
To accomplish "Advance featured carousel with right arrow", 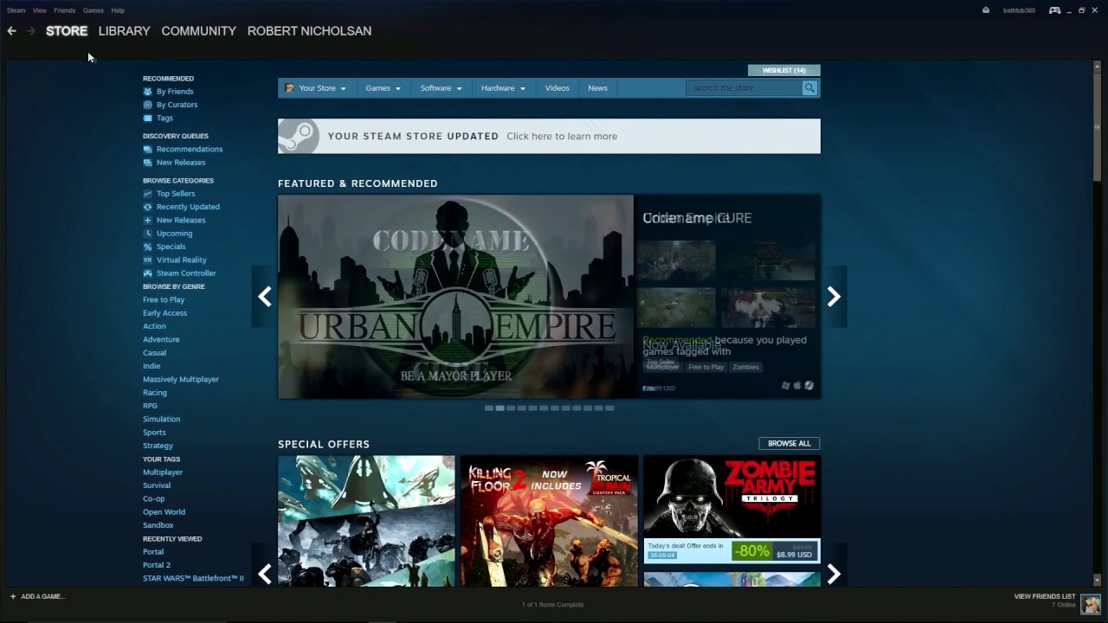I will point(834,297).
